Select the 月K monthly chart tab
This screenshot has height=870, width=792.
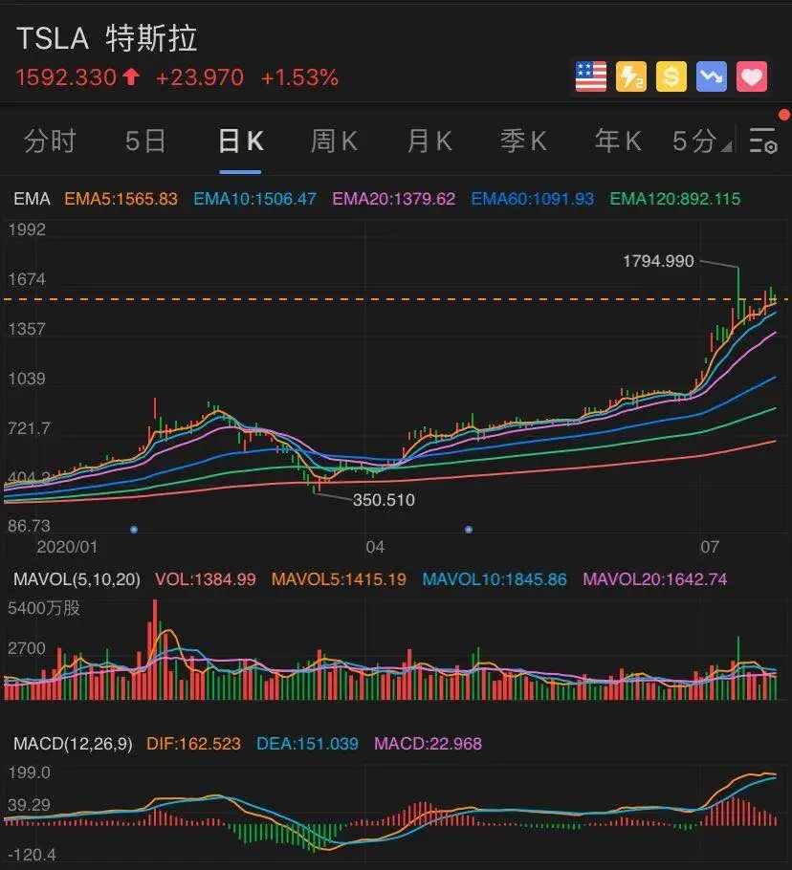tap(429, 141)
